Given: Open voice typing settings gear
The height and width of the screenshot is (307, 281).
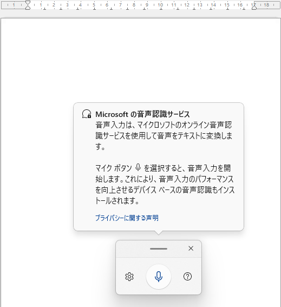Looking at the screenshot, I should [x=129, y=277].
